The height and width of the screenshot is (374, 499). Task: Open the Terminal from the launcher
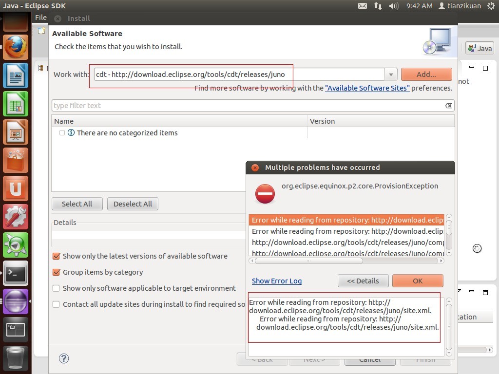[x=15, y=274]
